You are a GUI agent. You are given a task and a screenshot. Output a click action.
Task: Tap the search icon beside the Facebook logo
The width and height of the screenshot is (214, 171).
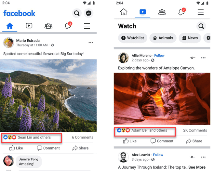click(77, 13)
